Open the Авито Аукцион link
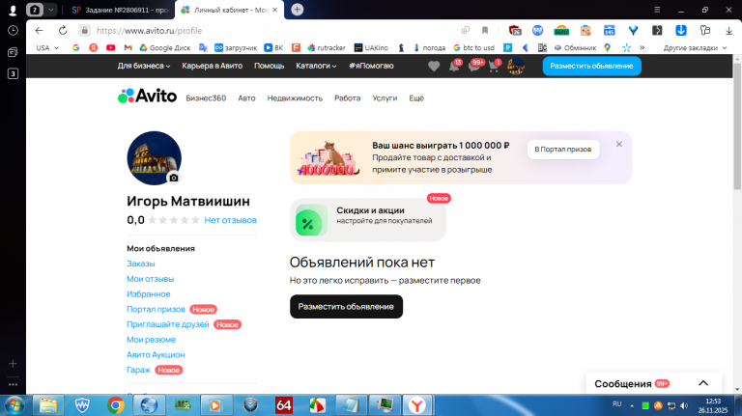742x416 pixels. click(156, 354)
